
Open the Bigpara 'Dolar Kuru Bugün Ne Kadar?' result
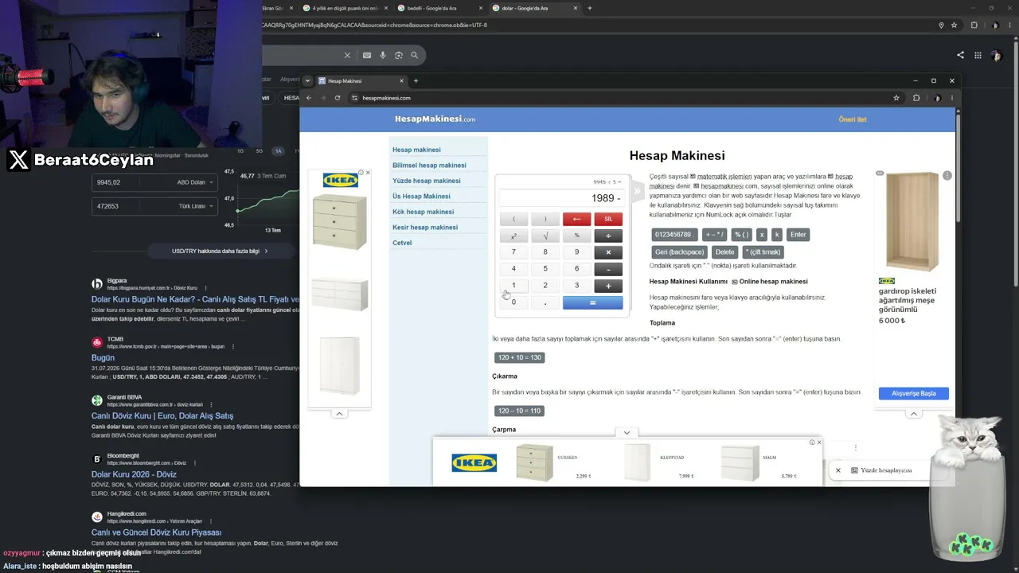(195, 299)
